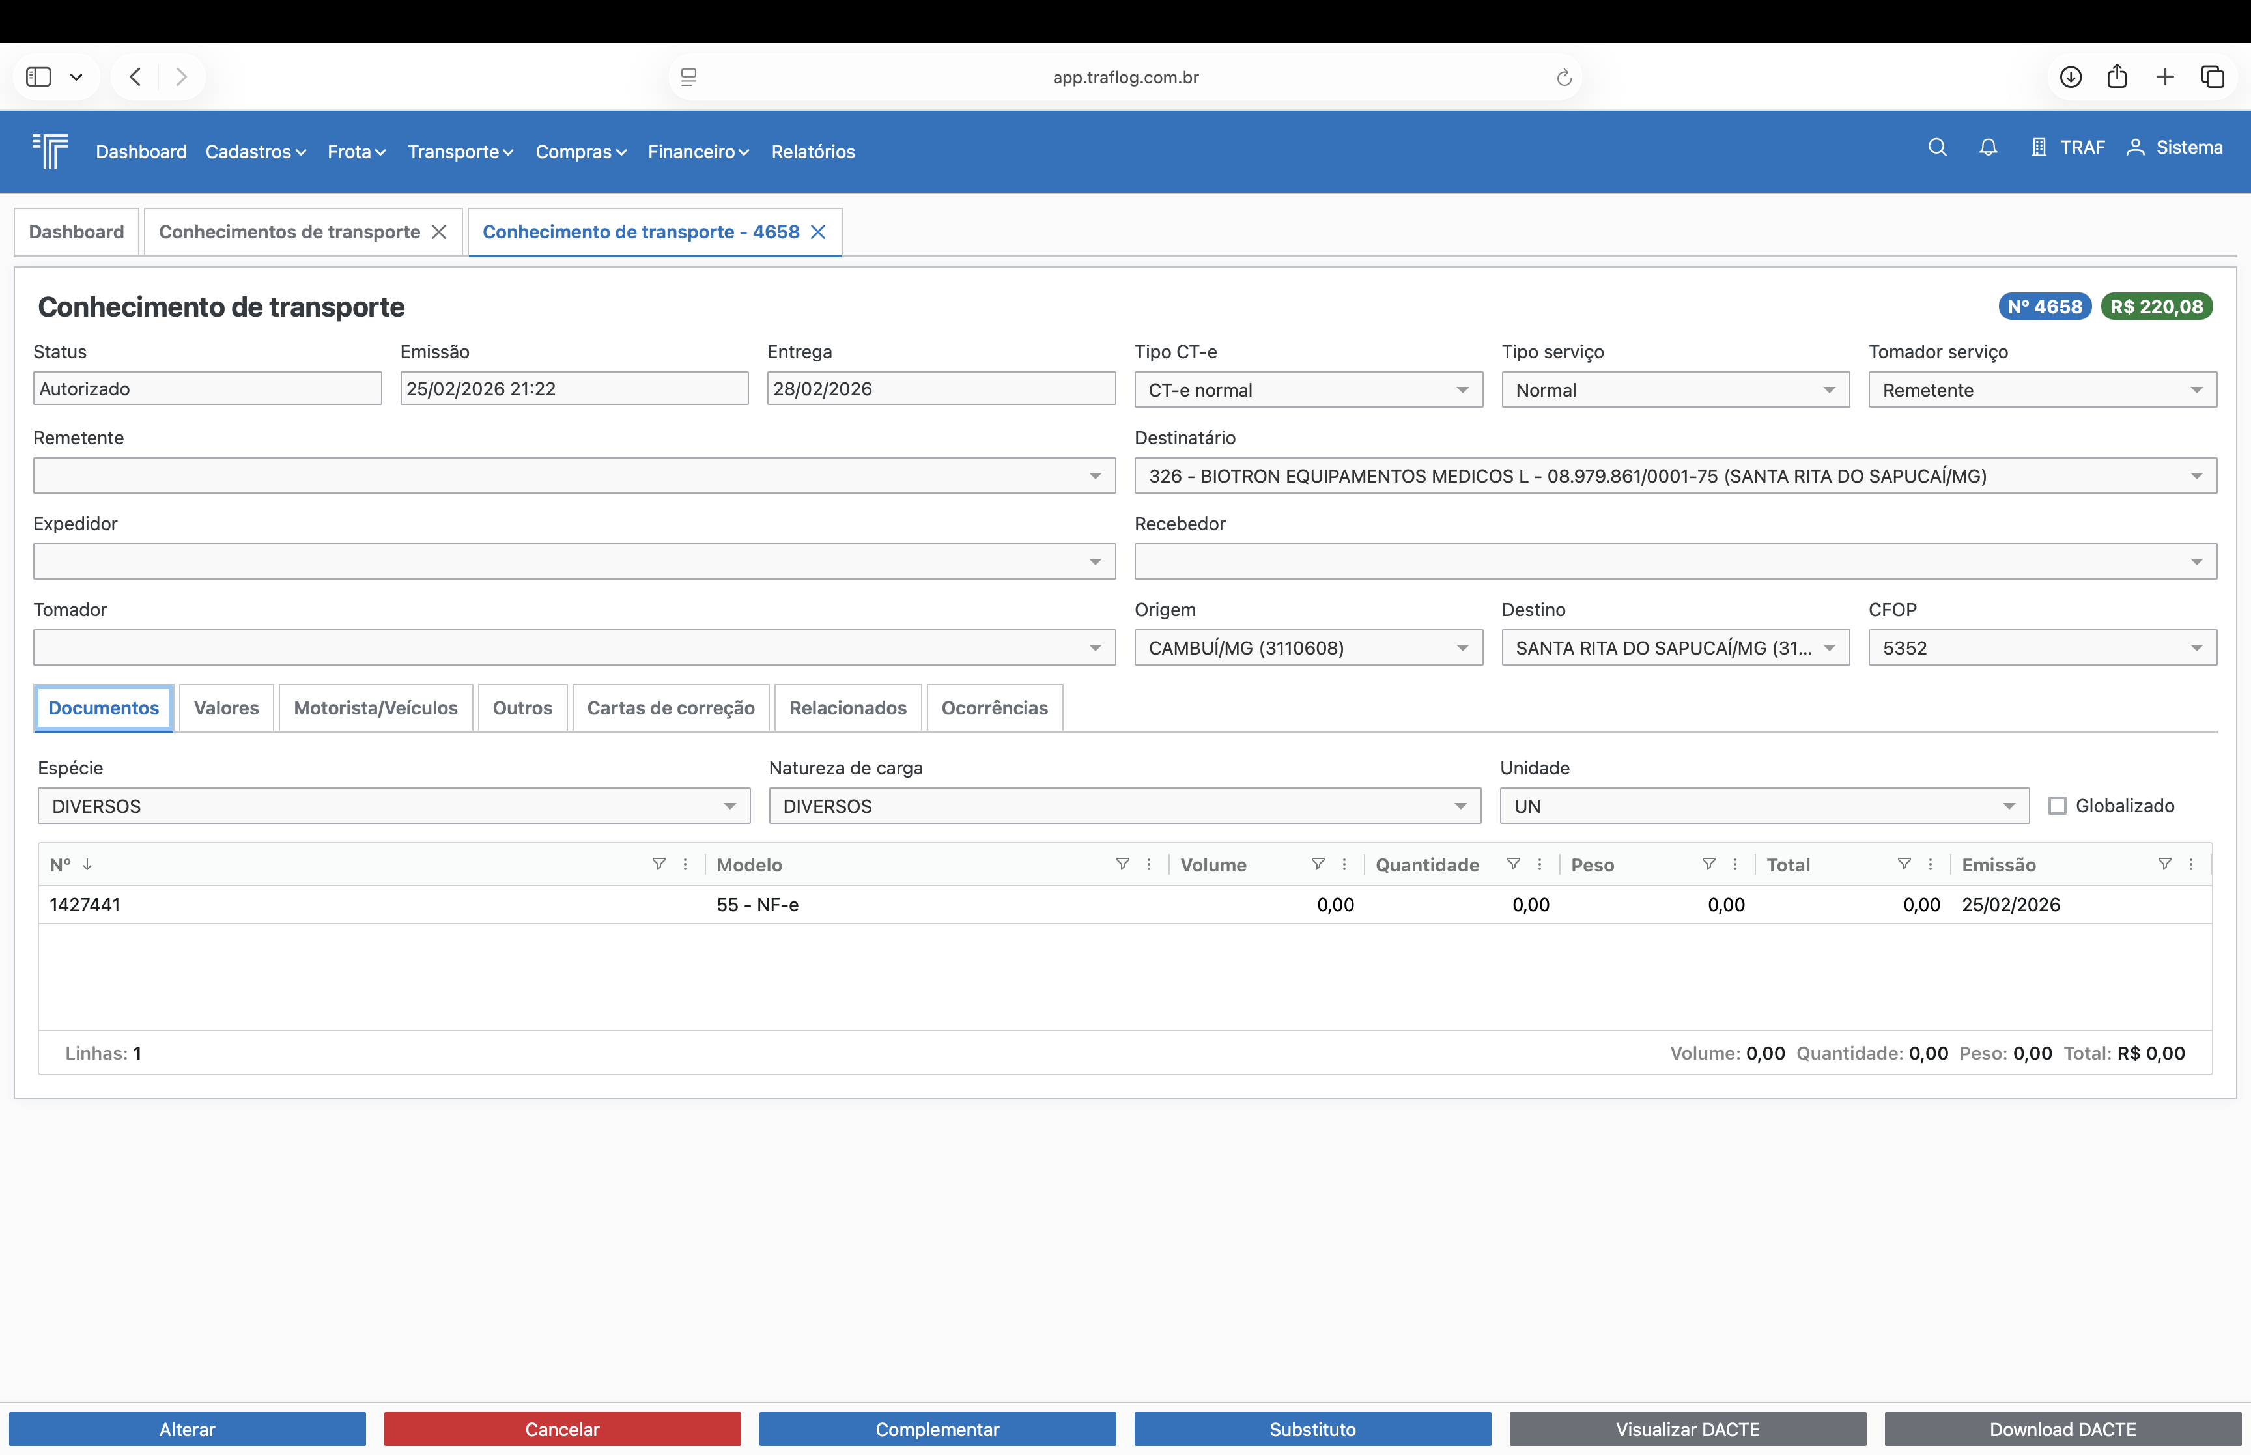Click the Visualizar DACTE button
The height and width of the screenshot is (1455, 2251).
(x=1686, y=1428)
